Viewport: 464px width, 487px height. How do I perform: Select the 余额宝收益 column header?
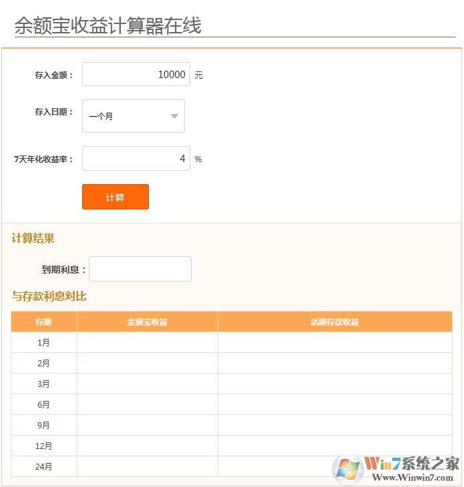[147, 322]
